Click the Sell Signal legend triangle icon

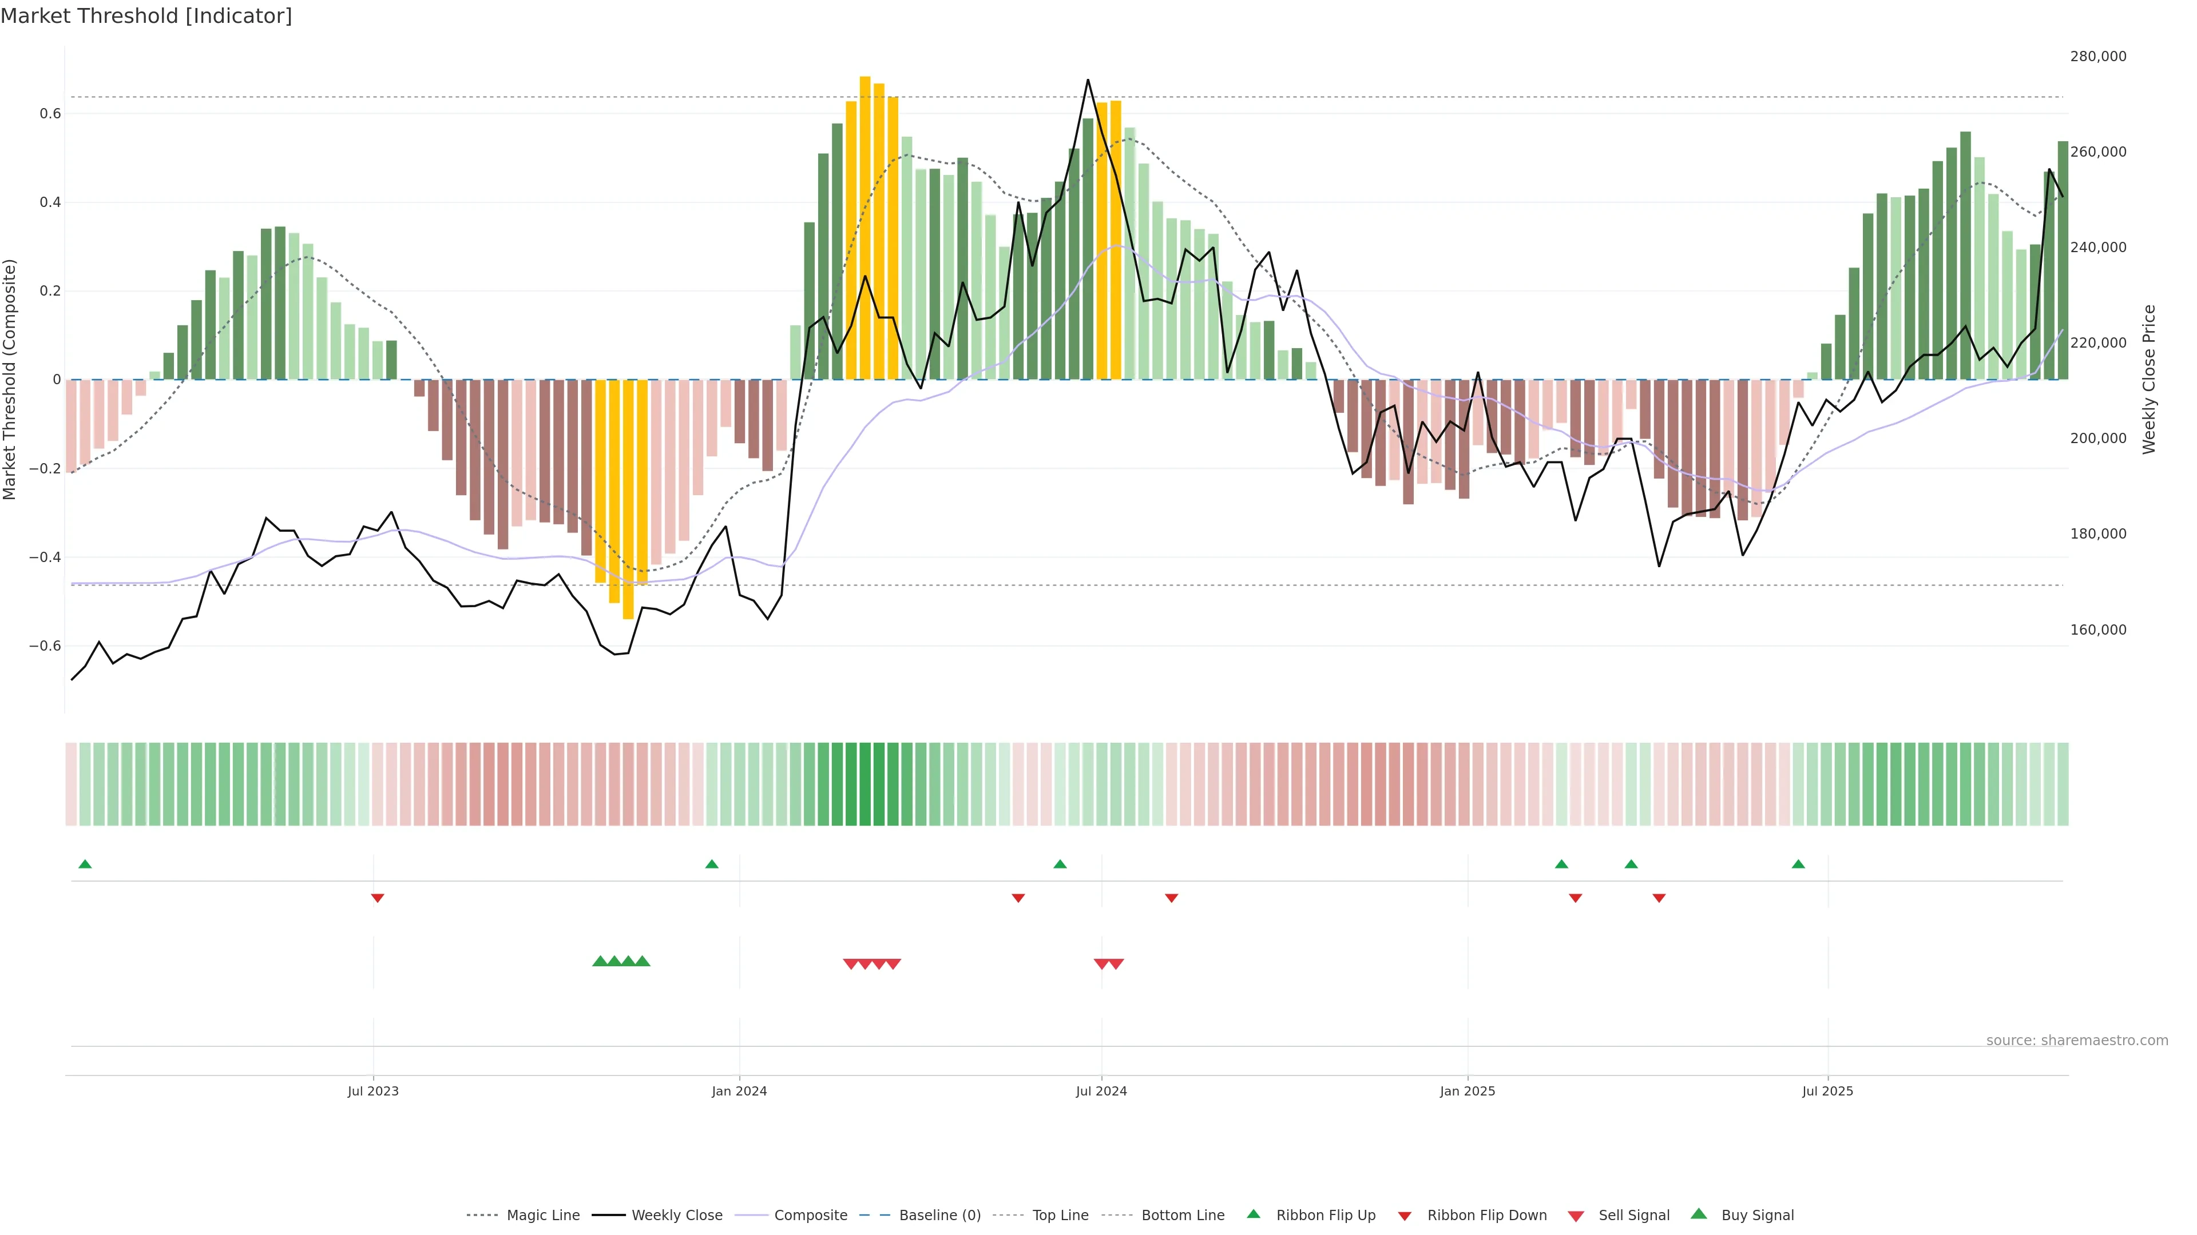[1575, 1216]
